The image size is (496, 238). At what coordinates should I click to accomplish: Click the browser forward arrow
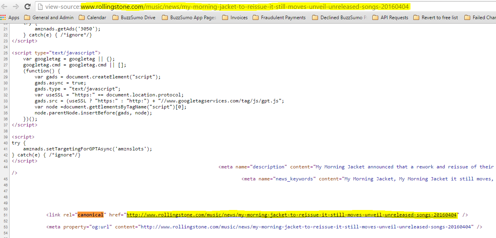click(16, 6)
